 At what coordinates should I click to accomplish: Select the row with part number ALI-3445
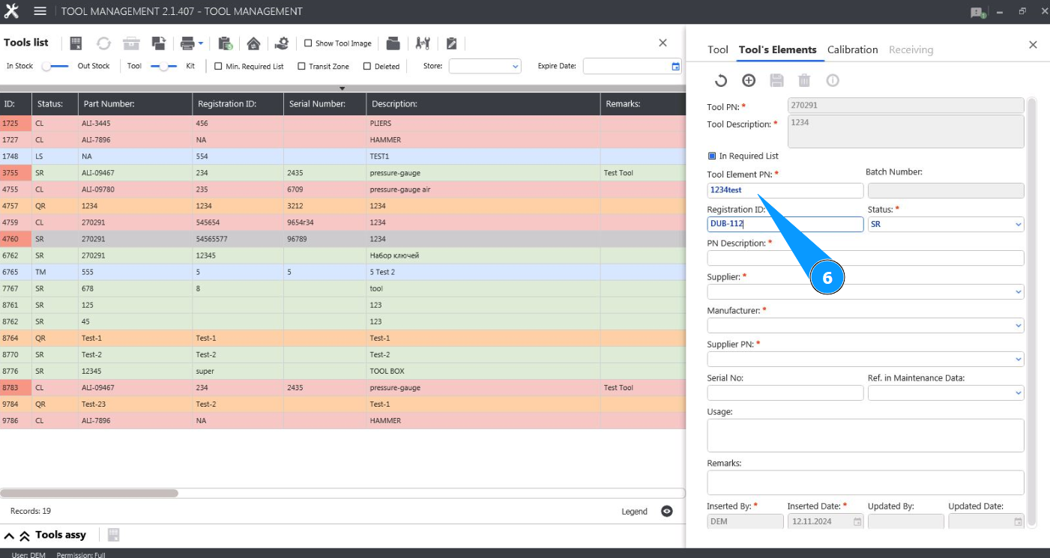pyautogui.click(x=97, y=124)
